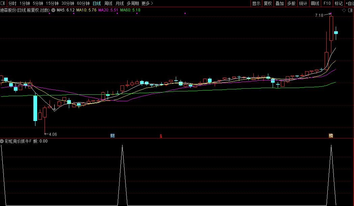Click the 7.18 high price label
This screenshot has height=206, width=354.
319,15
